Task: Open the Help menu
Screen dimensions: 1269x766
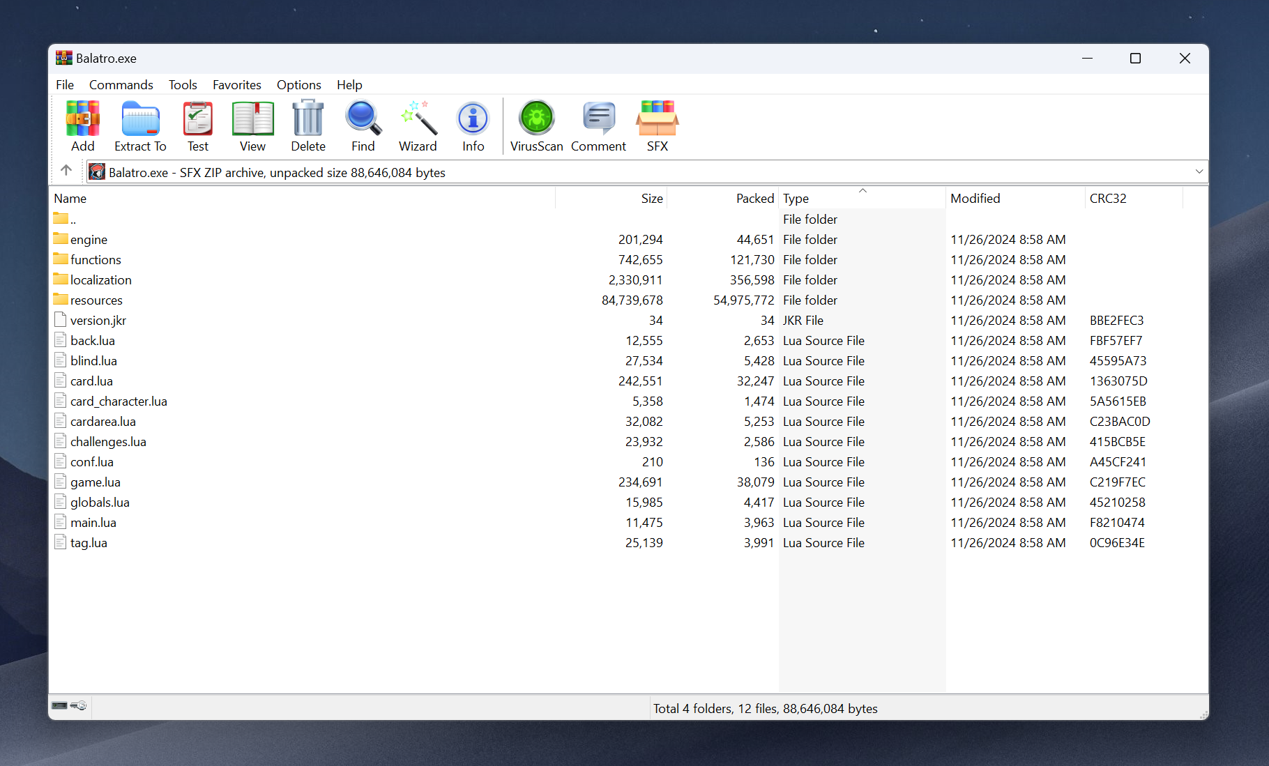Action: tap(349, 84)
